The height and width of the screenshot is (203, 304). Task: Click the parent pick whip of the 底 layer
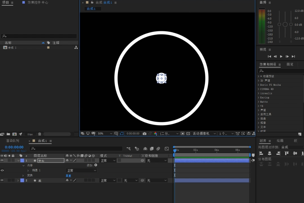pyautogui.click(x=142, y=180)
